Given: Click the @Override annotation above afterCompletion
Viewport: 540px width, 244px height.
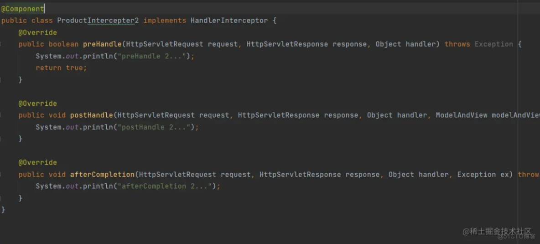Looking at the screenshot, I should coord(37,163).
